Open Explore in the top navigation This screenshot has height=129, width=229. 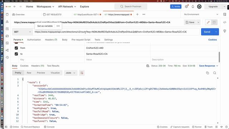point(84,6)
